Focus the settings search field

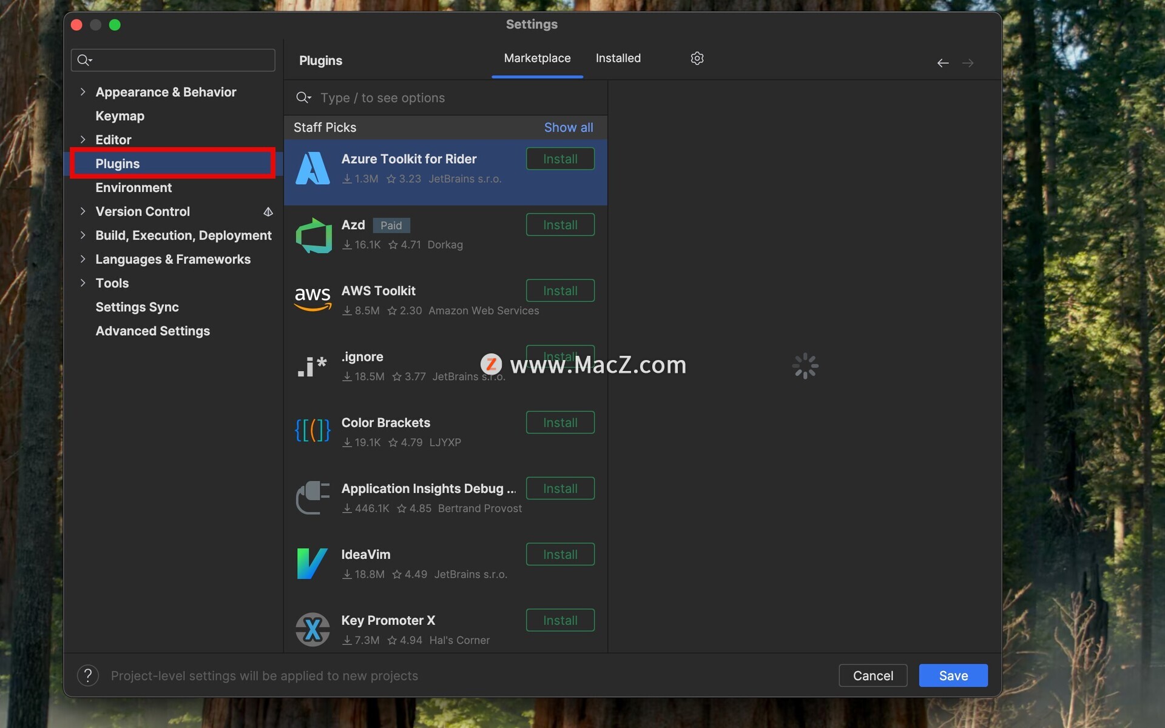173,60
